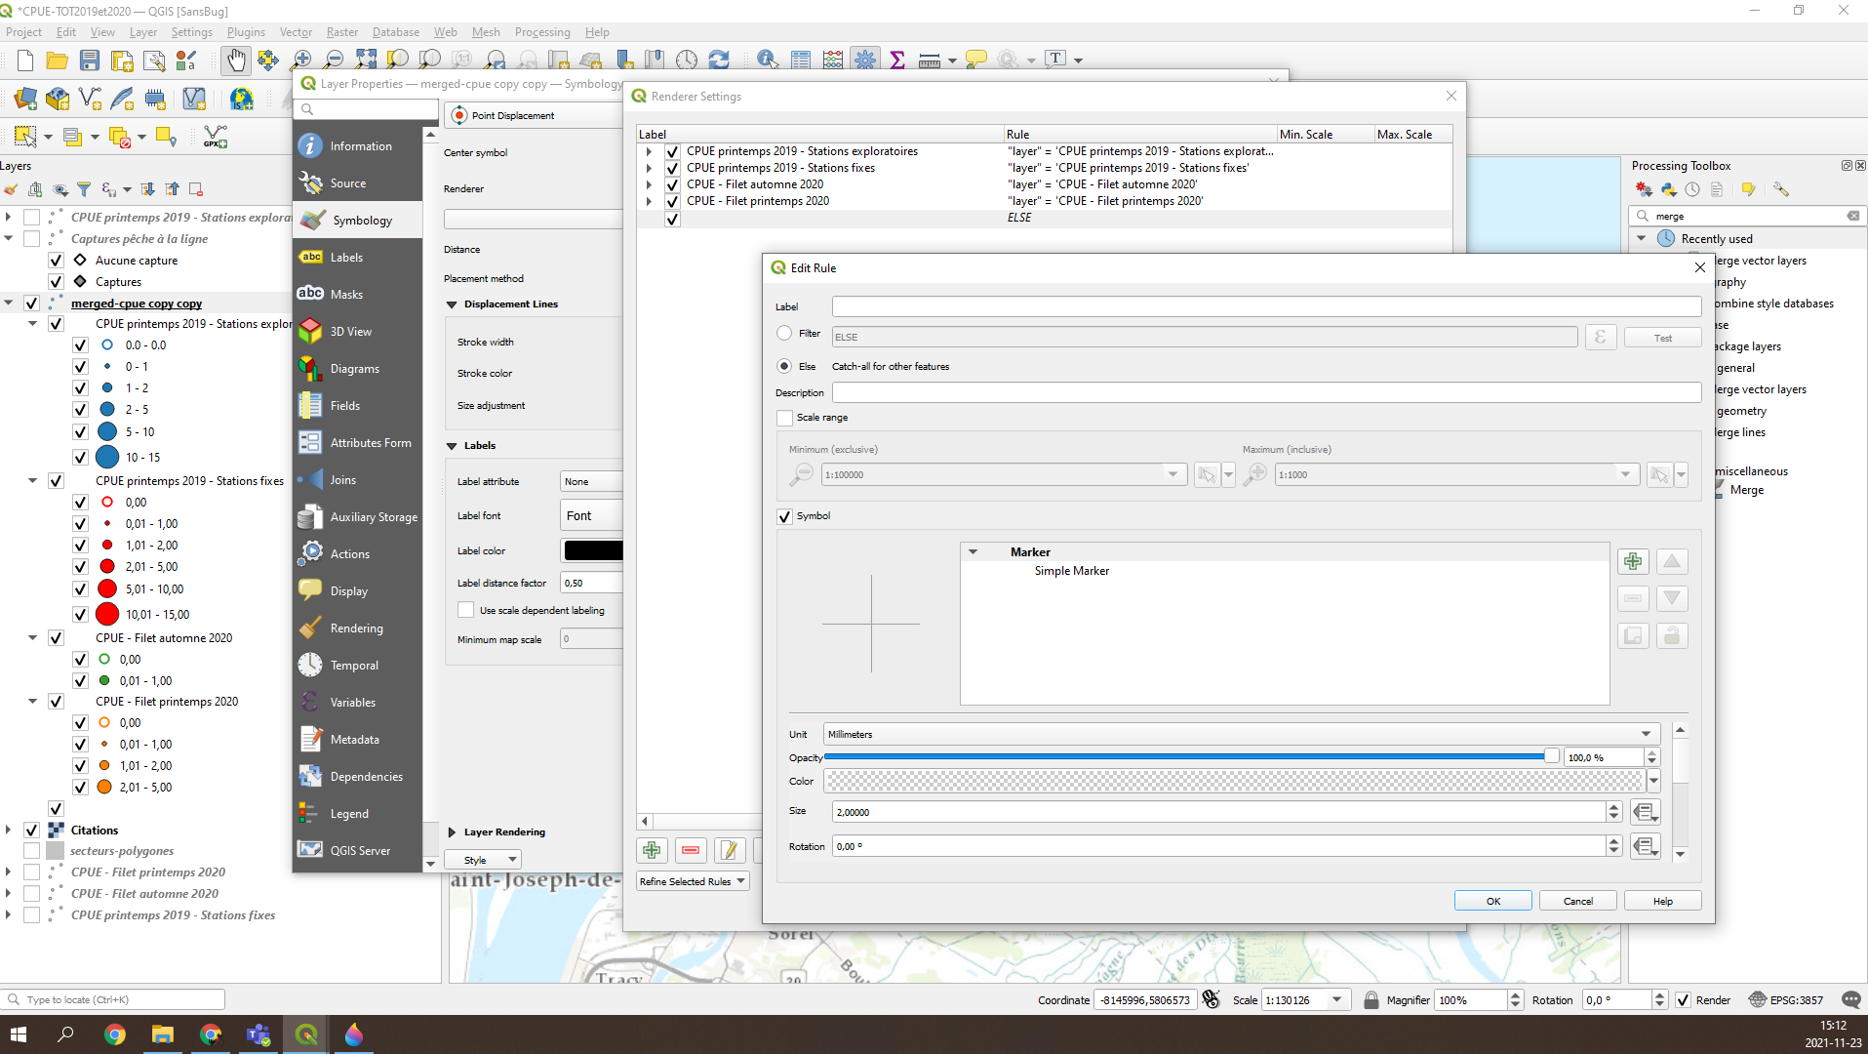Click the Font button for label font
The height and width of the screenshot is (1054, 1868).
(591, 515)
